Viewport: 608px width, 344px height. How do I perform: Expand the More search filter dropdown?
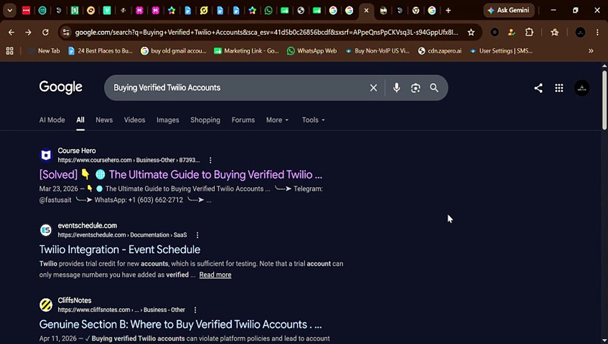tap(278, 120)
